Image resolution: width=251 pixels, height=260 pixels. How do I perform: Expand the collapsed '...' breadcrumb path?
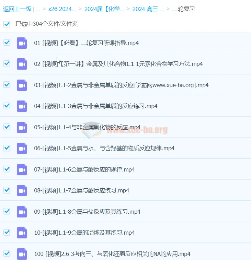pyautogui.click(x=38, y=9)
